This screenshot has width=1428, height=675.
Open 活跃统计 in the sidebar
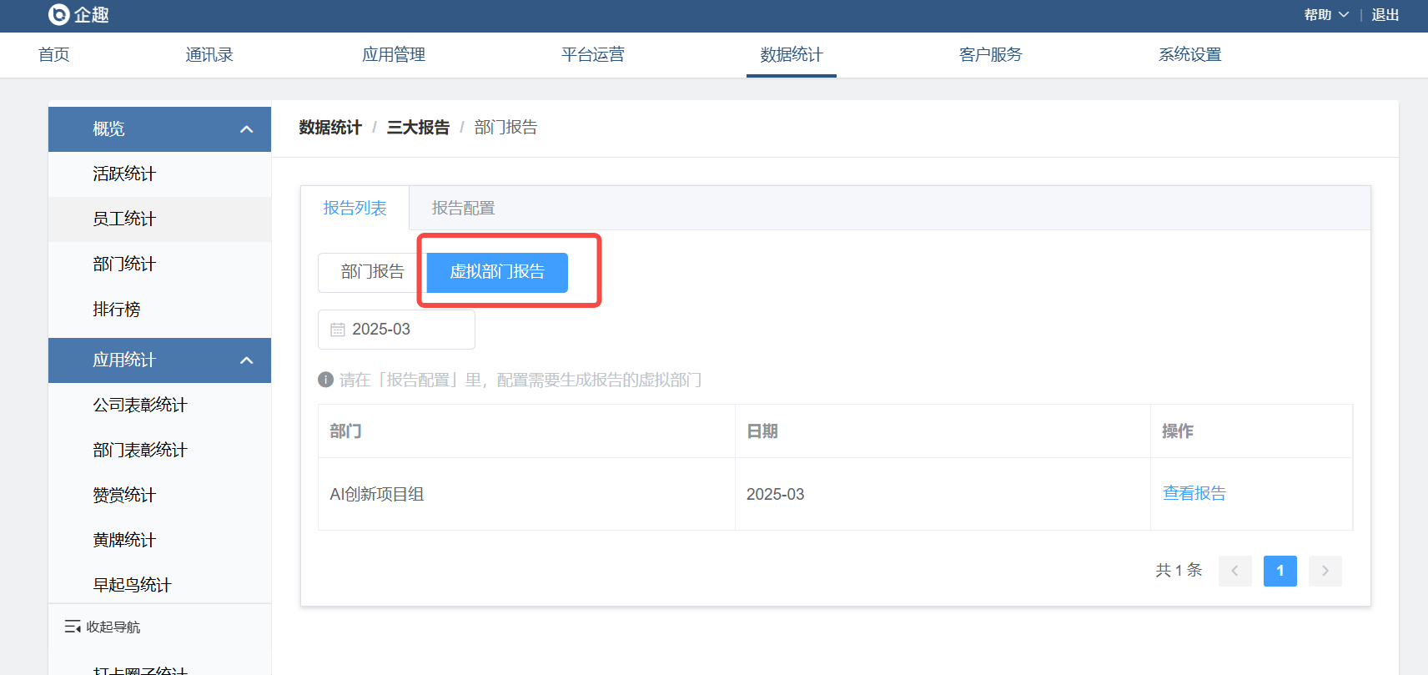click(124, 174)
